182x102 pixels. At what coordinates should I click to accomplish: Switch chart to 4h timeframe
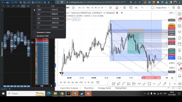pos(96,8)
